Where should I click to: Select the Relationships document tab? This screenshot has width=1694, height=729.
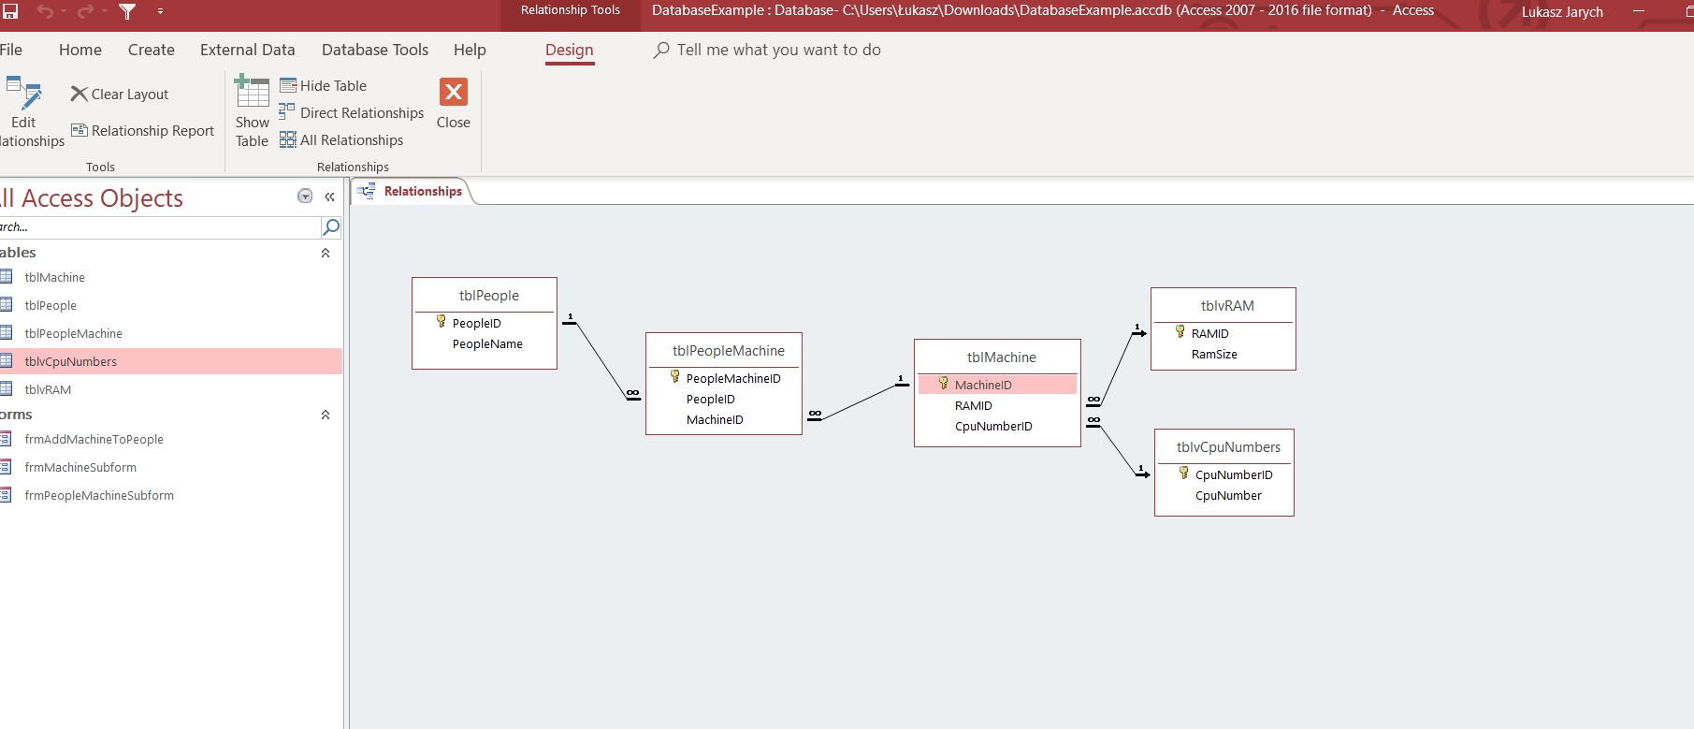413,191
